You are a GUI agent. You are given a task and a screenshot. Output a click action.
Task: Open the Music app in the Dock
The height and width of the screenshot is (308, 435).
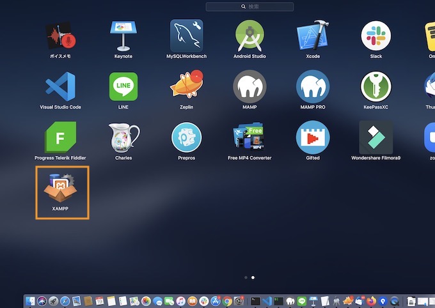tap(180, 301)
